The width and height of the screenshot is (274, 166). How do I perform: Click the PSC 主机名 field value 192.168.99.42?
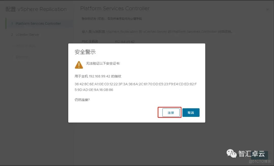click(x=125, y=42)
